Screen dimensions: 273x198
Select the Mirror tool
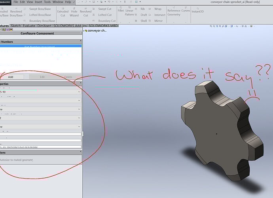click(156, 21)
